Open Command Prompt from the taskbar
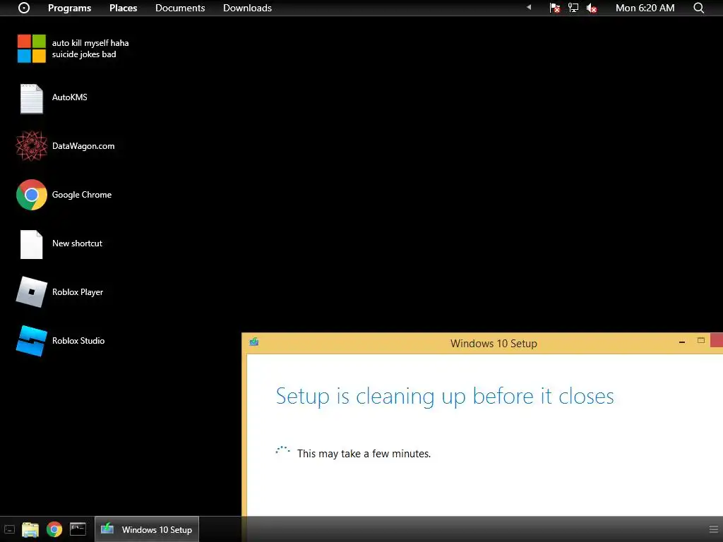The width and height of the screenshot is (723, 542). [x=78, y=529]
